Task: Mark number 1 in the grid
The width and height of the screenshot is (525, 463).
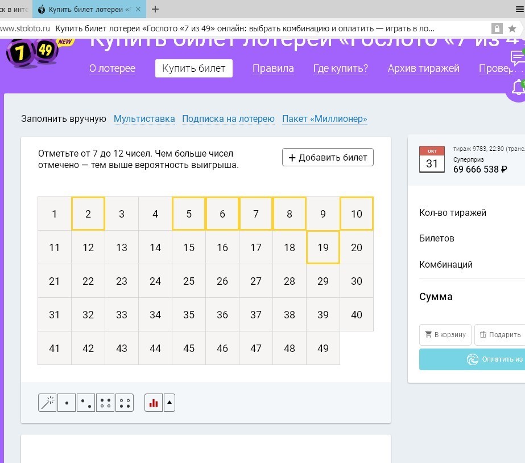Action: pyautogui.click(x=54, y=214)
